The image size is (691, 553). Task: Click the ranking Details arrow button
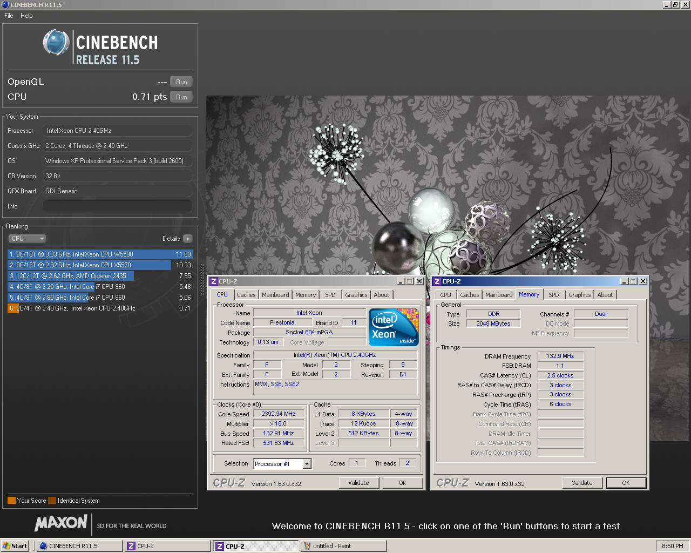point(188,239)
